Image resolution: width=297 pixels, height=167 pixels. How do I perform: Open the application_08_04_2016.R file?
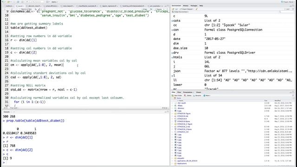[x=187, y=161]
